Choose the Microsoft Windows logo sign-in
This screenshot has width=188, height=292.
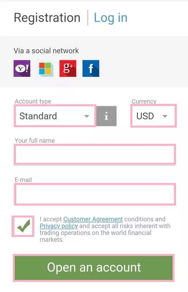point(46,69)
